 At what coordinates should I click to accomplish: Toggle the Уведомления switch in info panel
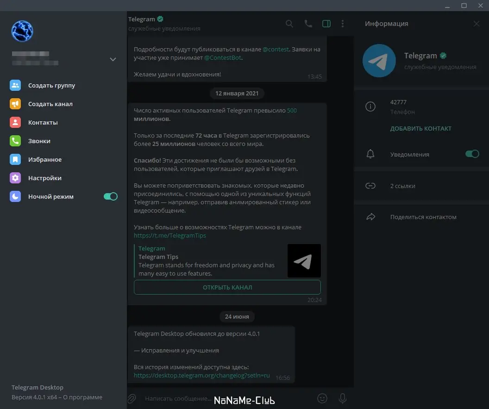[472, 154]
